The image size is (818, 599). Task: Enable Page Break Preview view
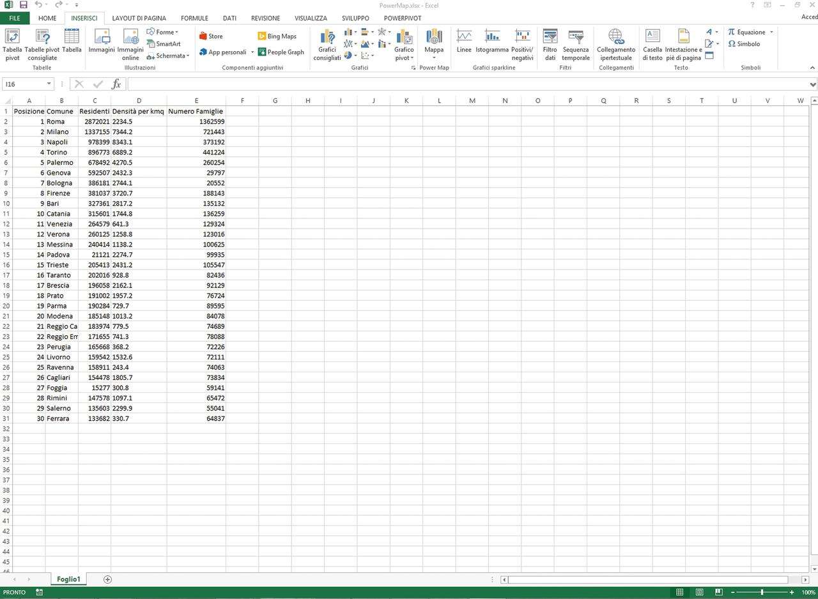[718, 593]
